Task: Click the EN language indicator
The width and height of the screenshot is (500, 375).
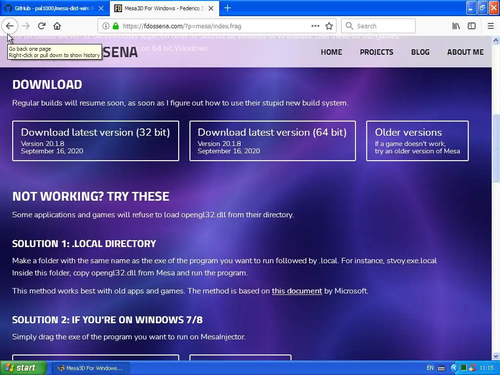Action: 430,368
